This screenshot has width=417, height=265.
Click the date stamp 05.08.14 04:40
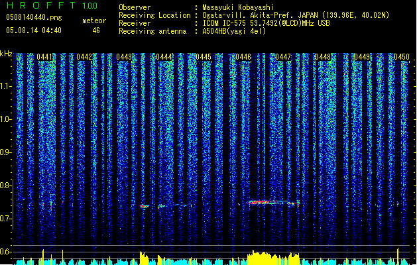click(34, 30)
